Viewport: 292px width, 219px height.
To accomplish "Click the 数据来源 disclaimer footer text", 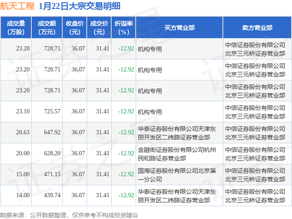I will tap(69, 215).
